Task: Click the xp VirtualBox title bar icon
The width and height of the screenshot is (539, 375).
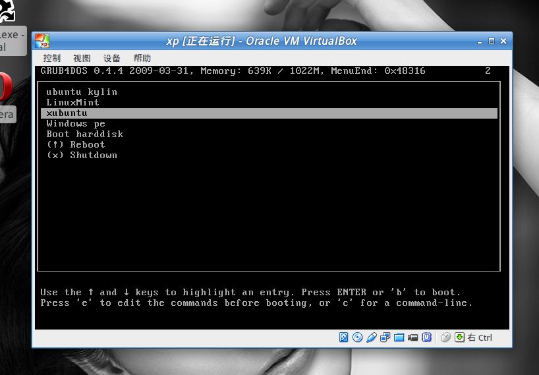Action: coord(42,41)
